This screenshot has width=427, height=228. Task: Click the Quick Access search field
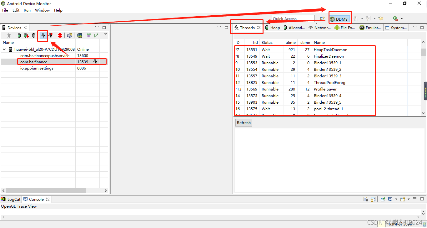tap(293, 18)
